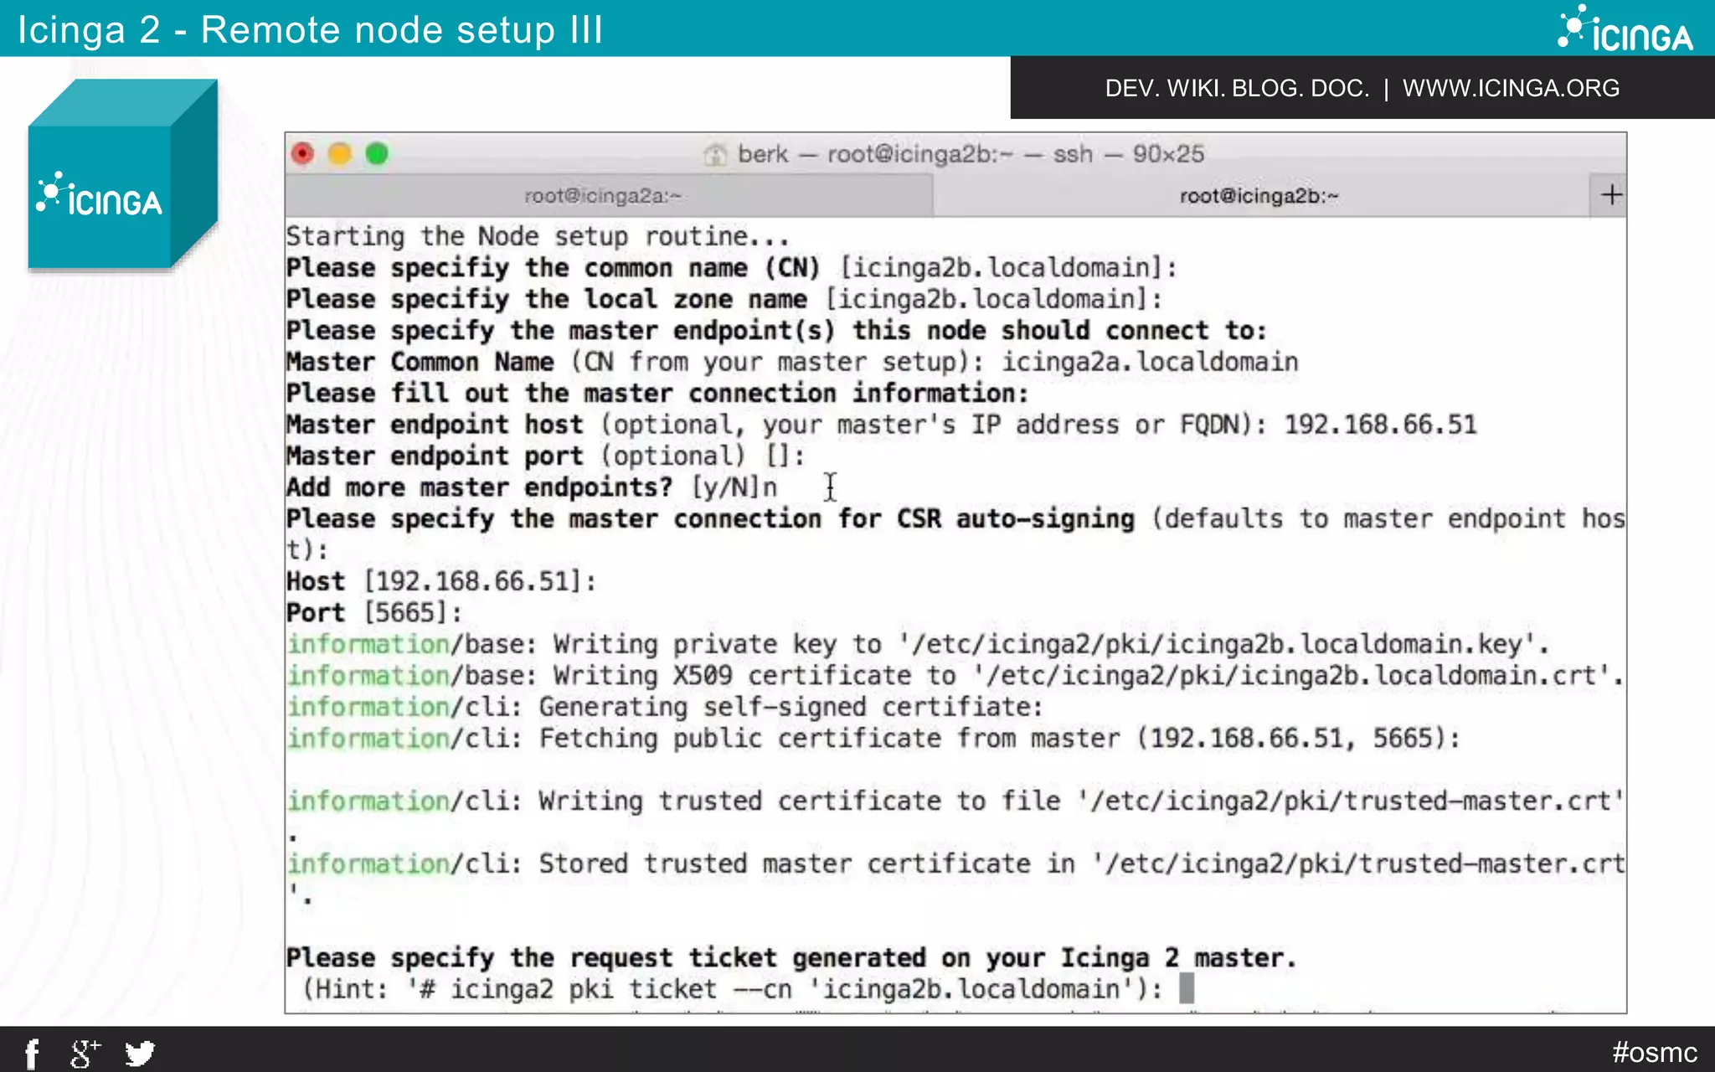
Task: Click 'Fetching public certificate from master' line
Action: point(873,739)
